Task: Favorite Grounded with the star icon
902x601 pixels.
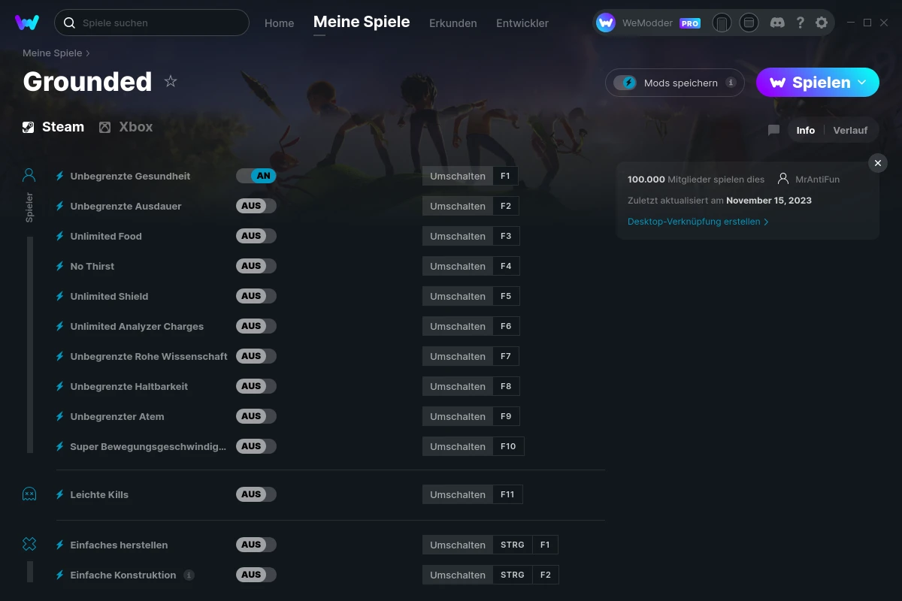Action: click(x=171, y=81)
